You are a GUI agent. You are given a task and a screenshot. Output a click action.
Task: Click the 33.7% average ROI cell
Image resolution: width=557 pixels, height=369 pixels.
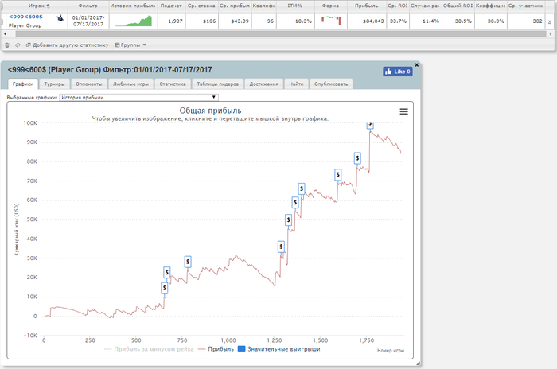(x=398, y=21)
